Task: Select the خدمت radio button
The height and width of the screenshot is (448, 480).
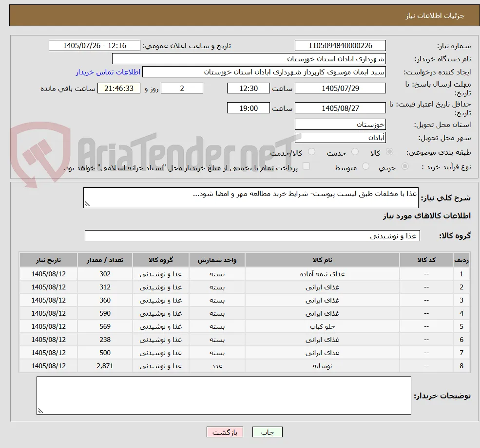Action: click(x=355, y=152)
